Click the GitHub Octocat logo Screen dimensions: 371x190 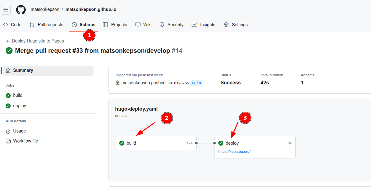tap(21, 9)
